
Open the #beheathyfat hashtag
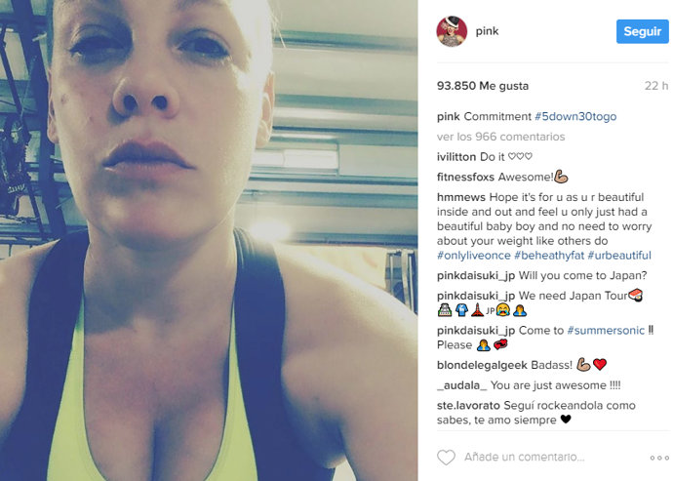(549, 256)
